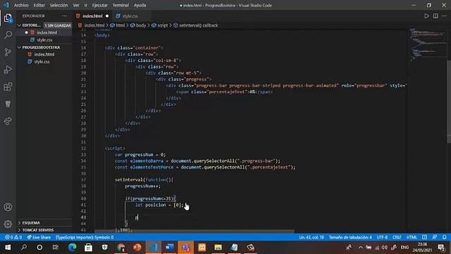Open PowerPoint from the taskbar
This screenshot has height=254, width=451.
[x=137, y=248]
